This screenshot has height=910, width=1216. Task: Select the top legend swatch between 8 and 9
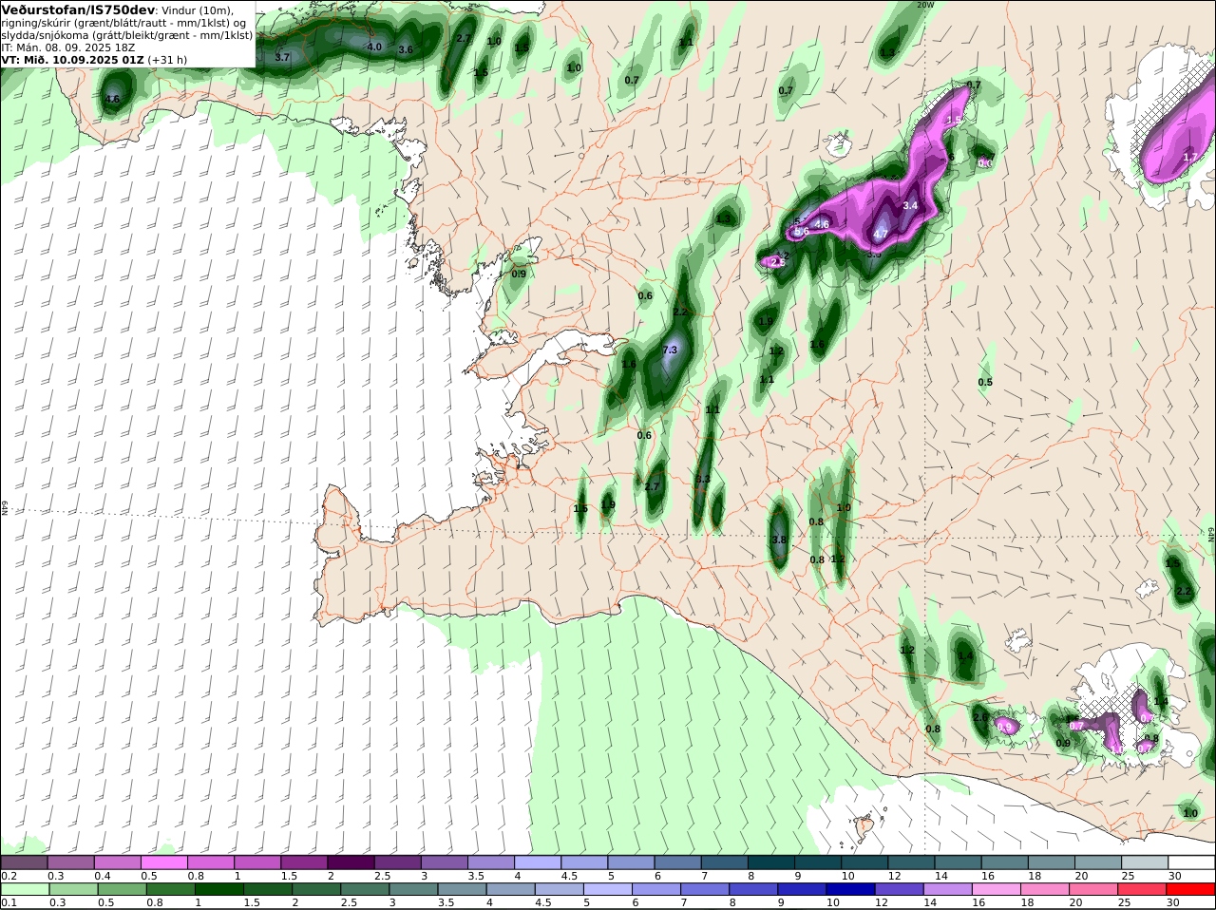pyautogui.click(x=772, y=863)
